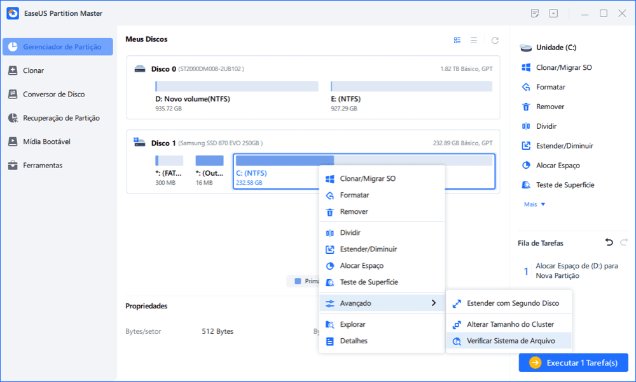Open the feedback note icon in title bar
636x382 pixels.
(x=535, y=13)
